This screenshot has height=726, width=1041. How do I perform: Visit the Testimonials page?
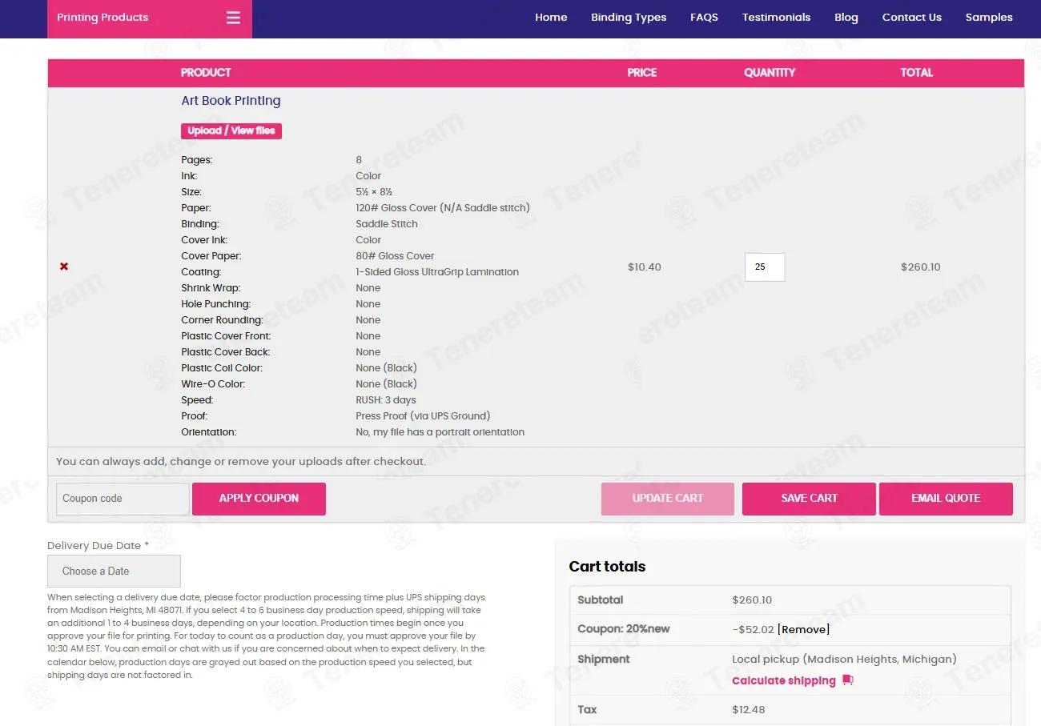click(776, 18)
